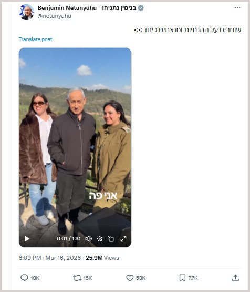Open the replies using the comment icon
The image size is (250, 292).
pyautogui.click(x=24, y=278)
